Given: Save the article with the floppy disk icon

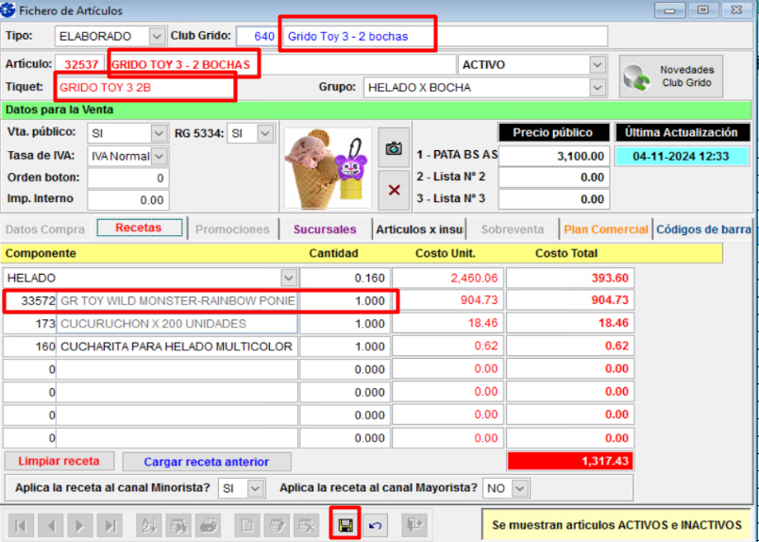Looking at the screenshot, I should click(x=346, y=525).
